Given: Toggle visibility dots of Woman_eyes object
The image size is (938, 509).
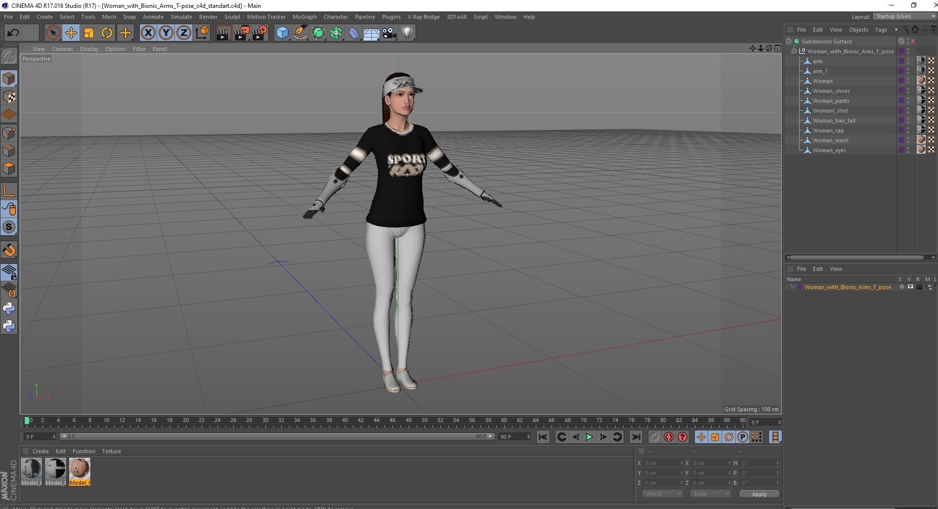Looking at the screenshot, I should pyautogui.click(x=908, y=150).
